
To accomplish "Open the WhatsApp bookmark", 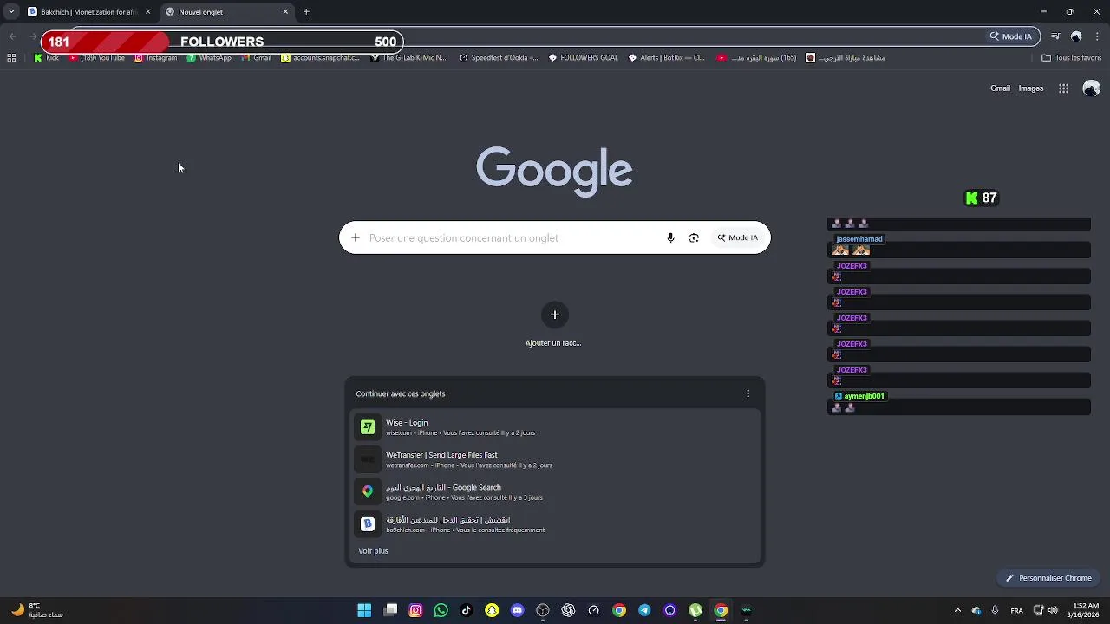I will pos(209,58).
